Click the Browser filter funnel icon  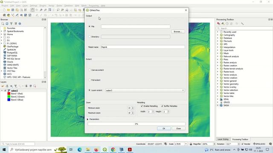click(11, 24)
